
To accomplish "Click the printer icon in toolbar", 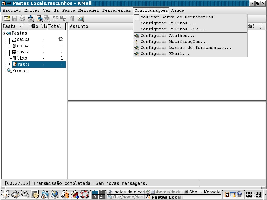I will pos(22,18).
